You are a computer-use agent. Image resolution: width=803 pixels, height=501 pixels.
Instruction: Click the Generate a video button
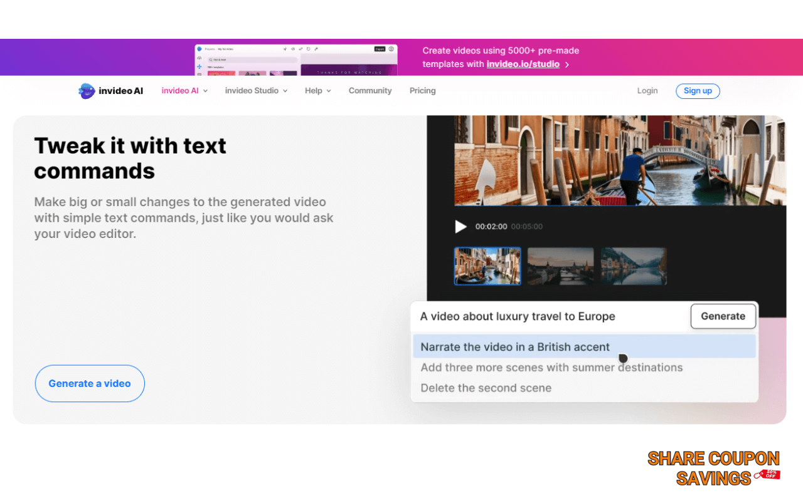(90, 383)
